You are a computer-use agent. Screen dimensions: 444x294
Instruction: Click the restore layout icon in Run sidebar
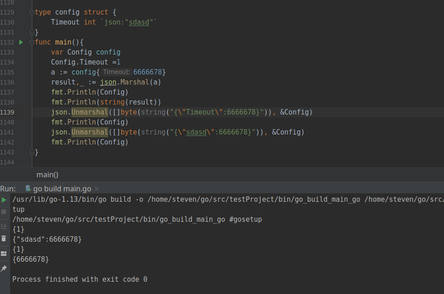pos(4,254)
